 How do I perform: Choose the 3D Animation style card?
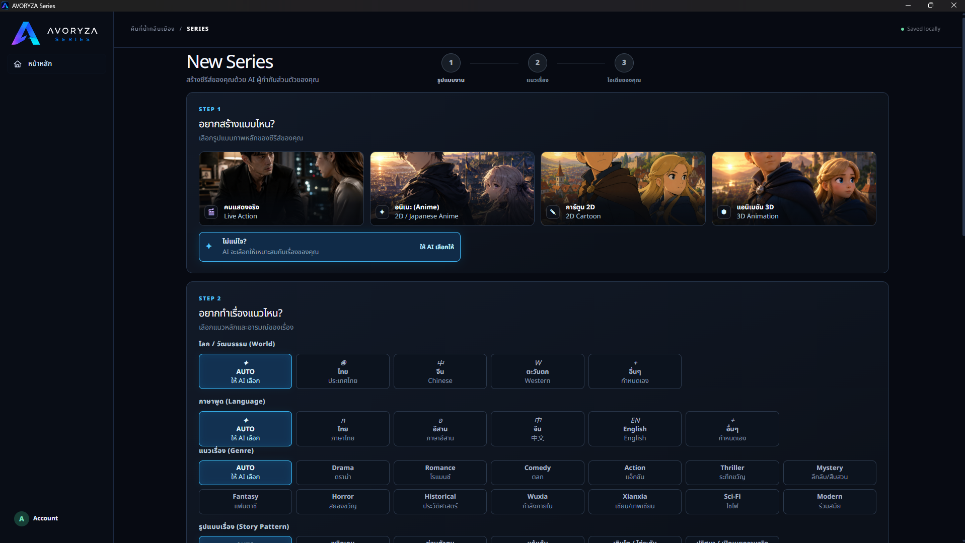tap(794, 189)
